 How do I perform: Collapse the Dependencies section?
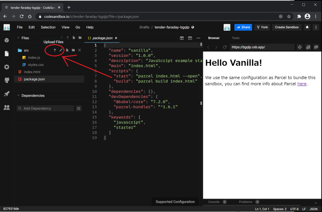coord(19,95)
